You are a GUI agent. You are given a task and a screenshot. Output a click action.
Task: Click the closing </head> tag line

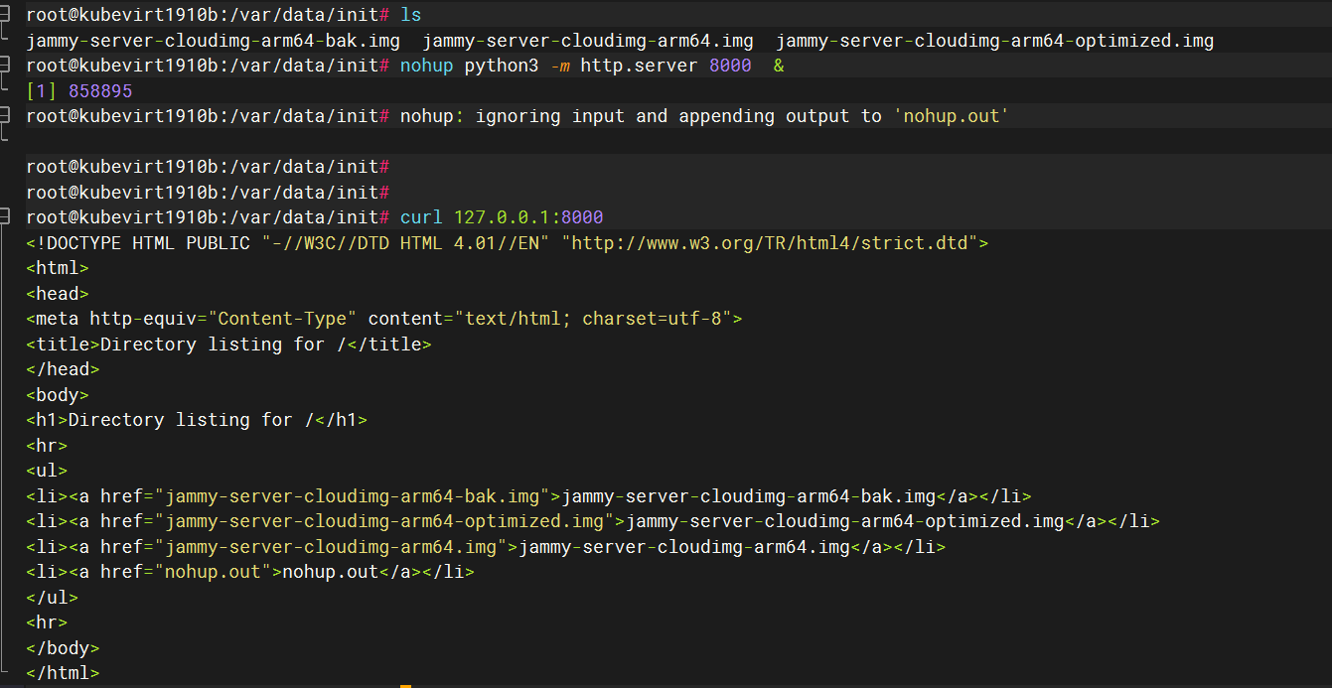tap(63, 369)
